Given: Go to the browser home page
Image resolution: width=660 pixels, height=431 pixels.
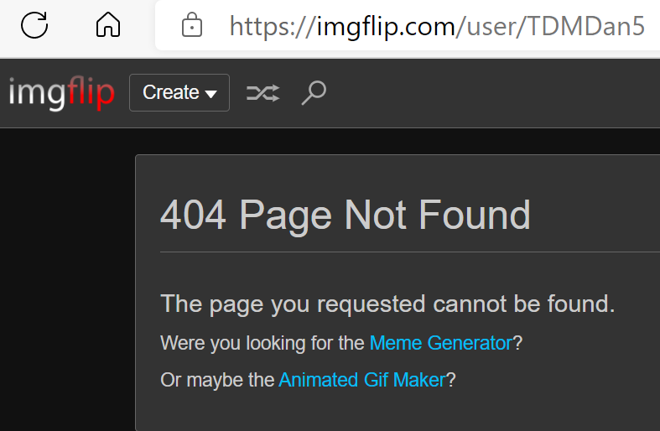Looking at the screenshot, I should click(108, 25).
